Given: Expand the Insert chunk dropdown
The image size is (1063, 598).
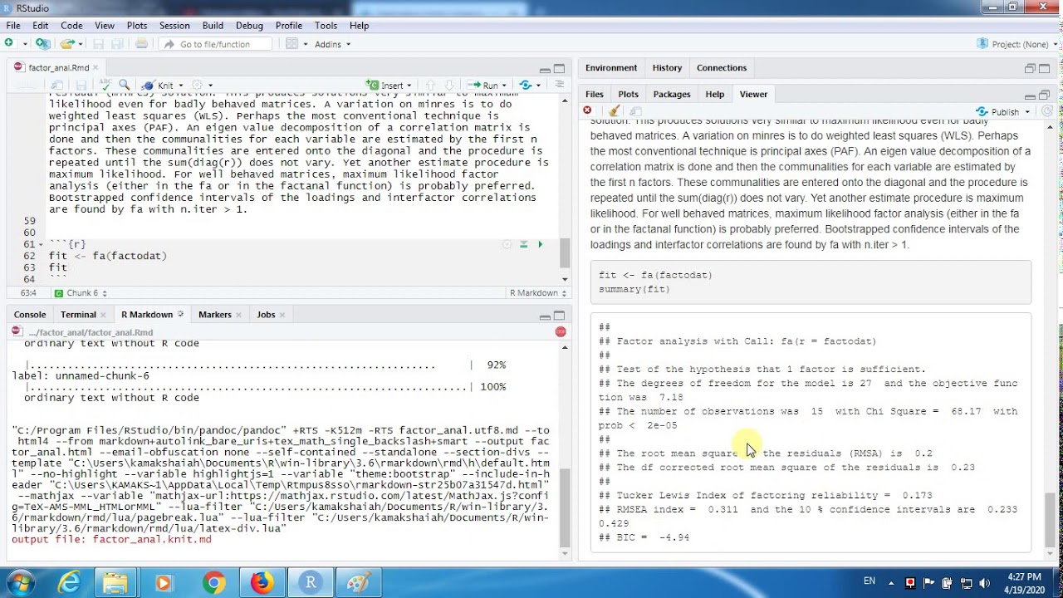Looking at the screenshot, I should pyautogui.click(x=409, y=85).
